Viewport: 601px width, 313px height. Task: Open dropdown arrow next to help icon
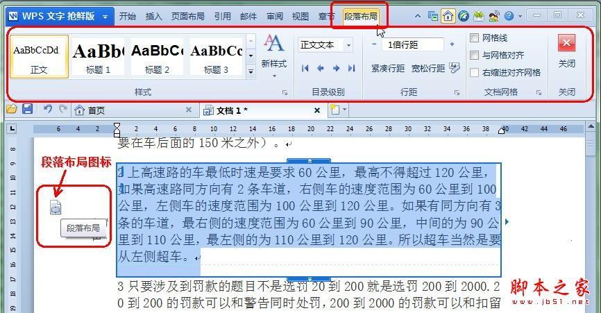520,17
